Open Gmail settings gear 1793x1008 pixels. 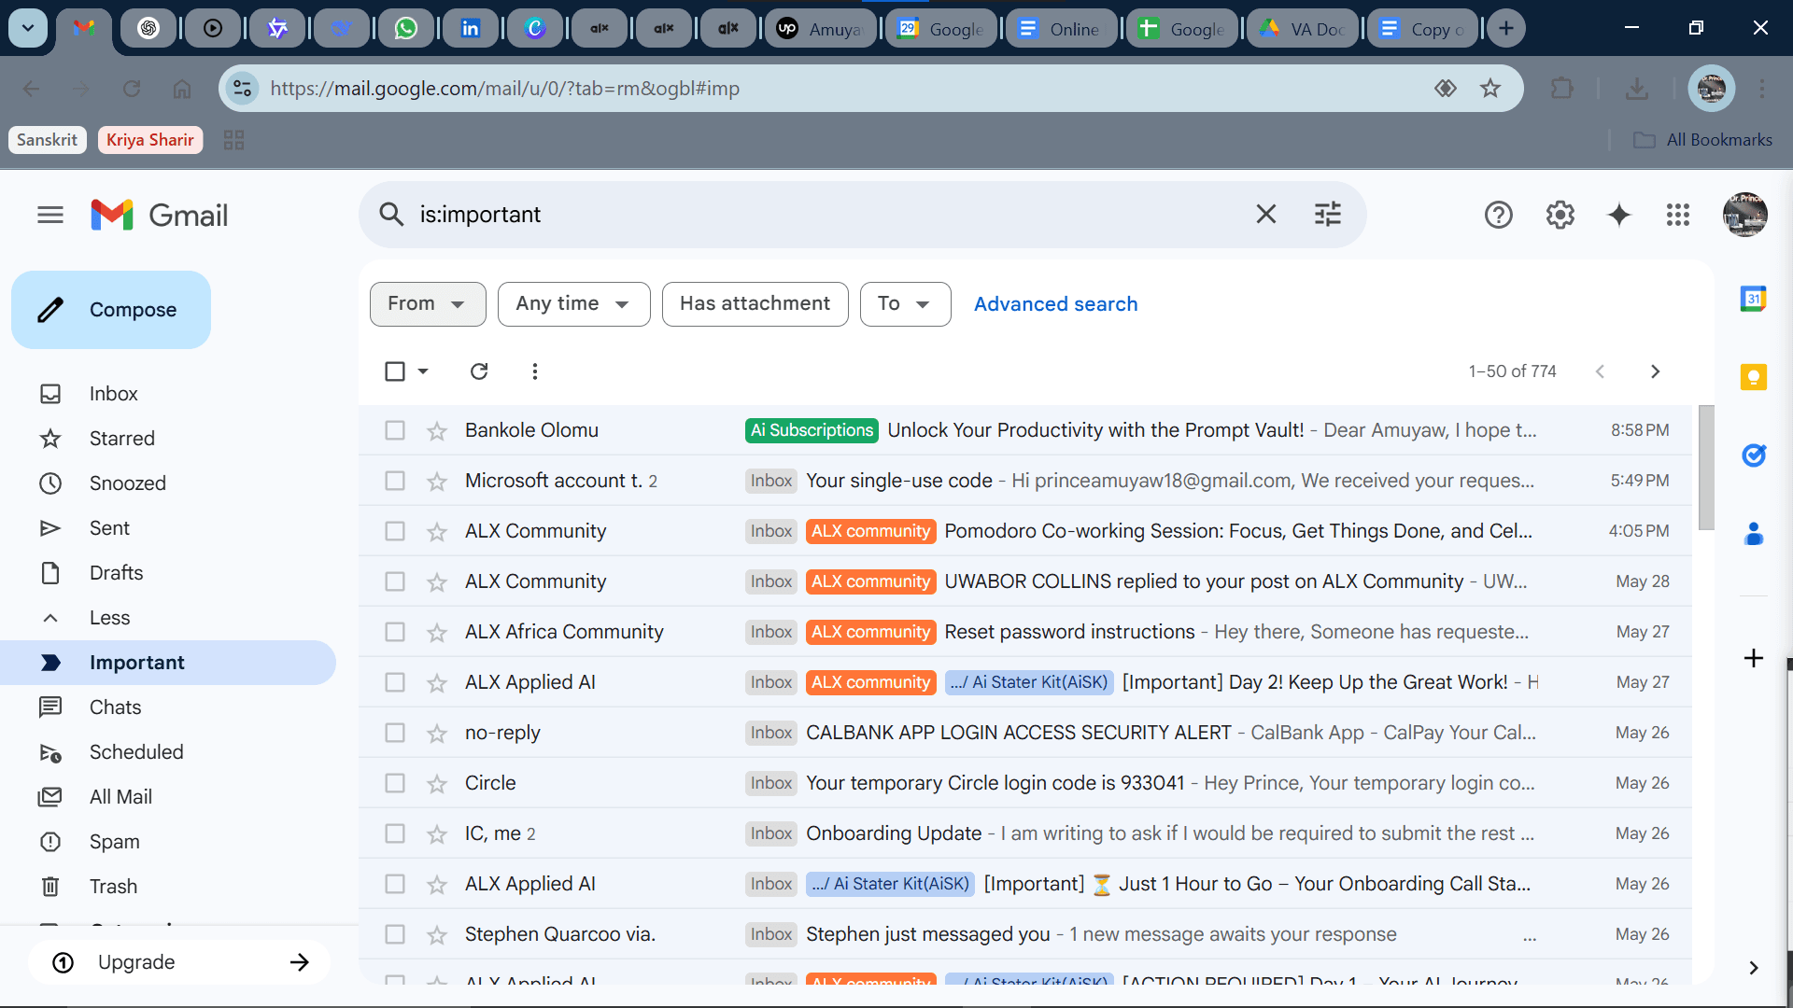[x=1560, y=216]
